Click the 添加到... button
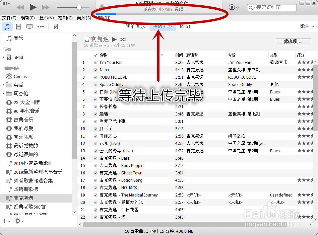Image resolution: width=318 pixels, height=235 pixels. tap(293, 42)
